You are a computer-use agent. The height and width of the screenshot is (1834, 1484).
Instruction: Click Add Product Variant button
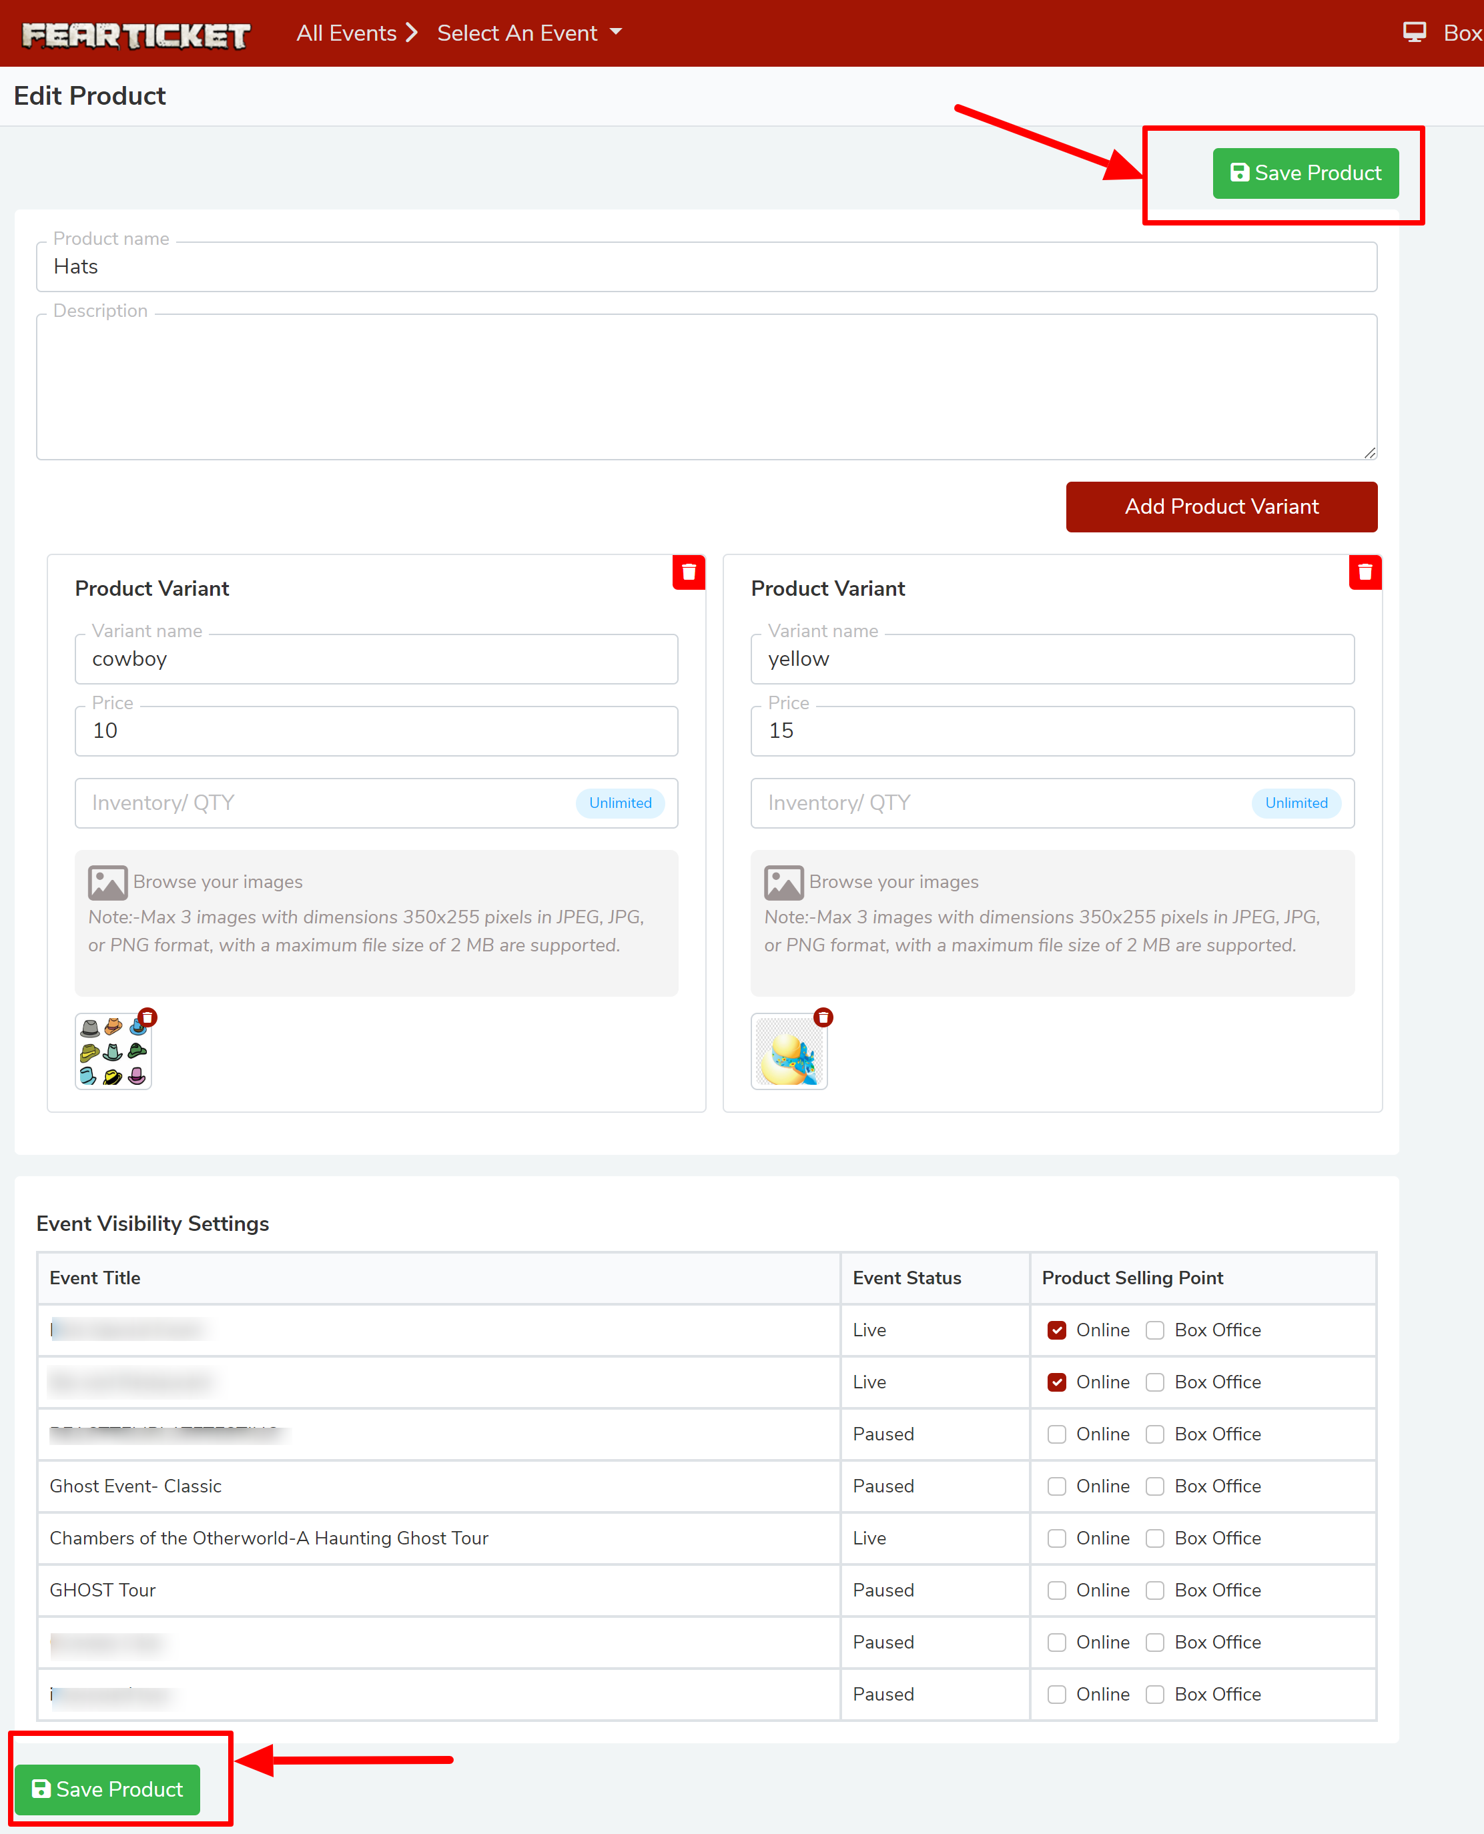click(1220, 507)
